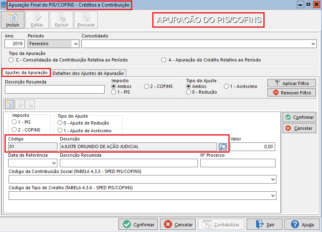Click the N° Processo input field
322x232 pixels.
(x=238, y=163)
